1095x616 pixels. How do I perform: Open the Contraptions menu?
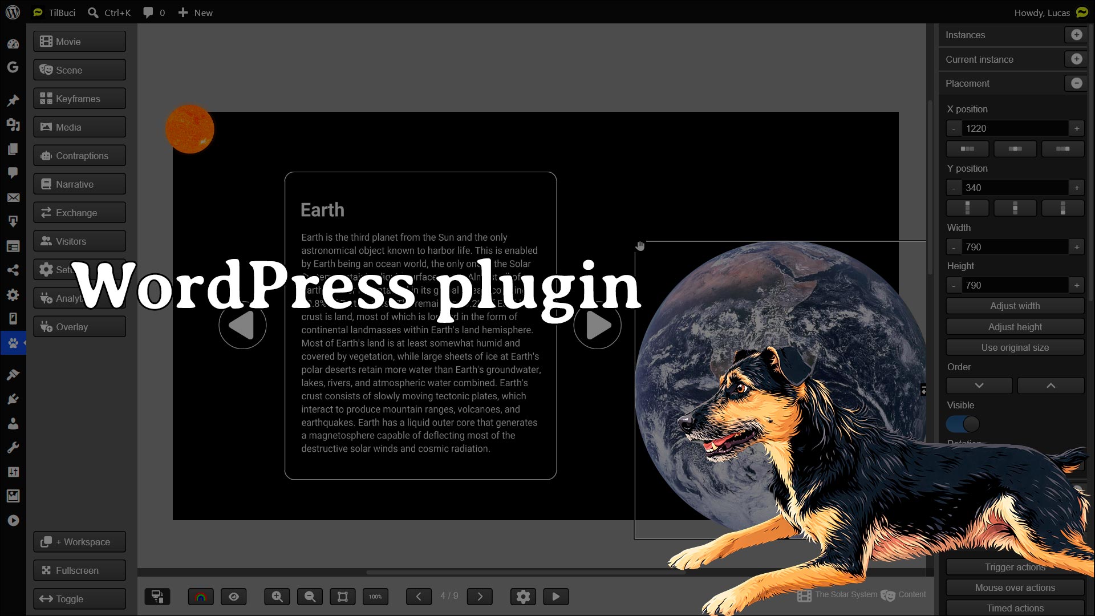[x=80, y=156]
